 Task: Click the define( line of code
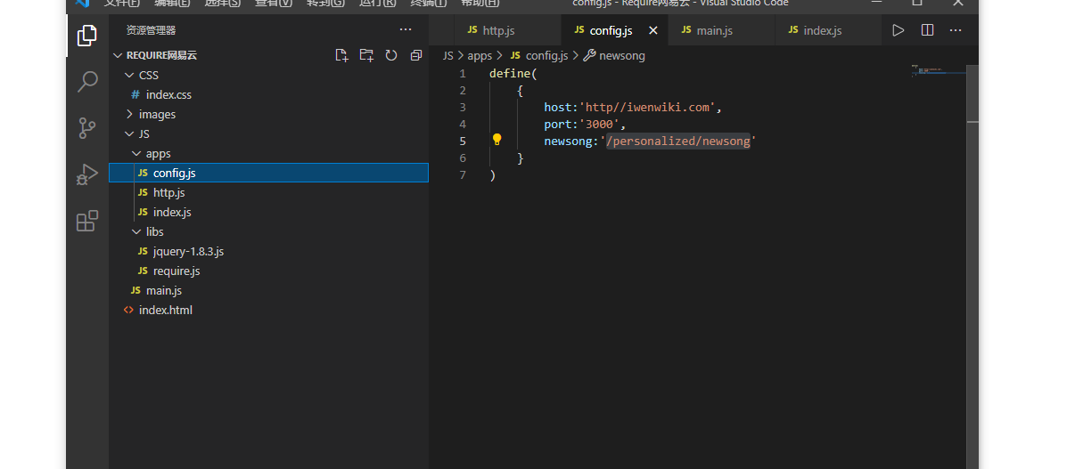coord(513,73)
